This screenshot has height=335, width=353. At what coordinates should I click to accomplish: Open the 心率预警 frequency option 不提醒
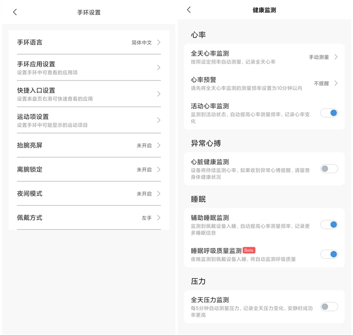click(x=321, y=84)
